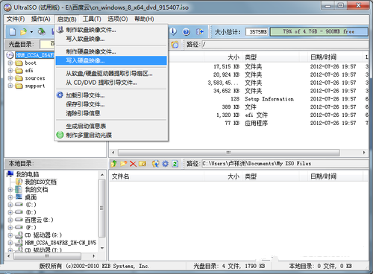Select 我的ISO文档 in local tree
Image resolution: width=373 pixels, height=274 pixels.
[40, 182]
